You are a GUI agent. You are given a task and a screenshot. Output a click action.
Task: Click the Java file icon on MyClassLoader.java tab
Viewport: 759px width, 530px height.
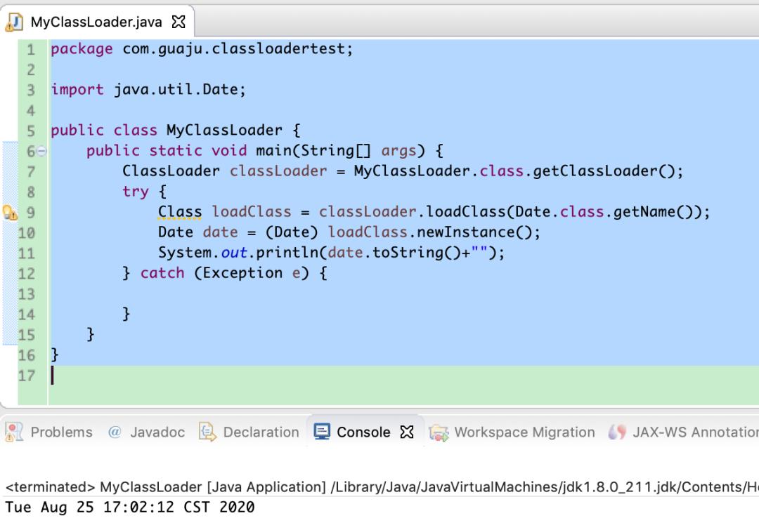coord(14,22)
